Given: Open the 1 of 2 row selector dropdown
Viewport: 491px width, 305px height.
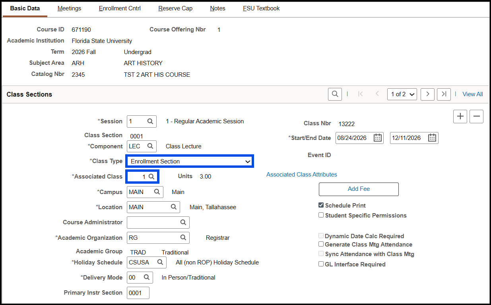Looking at the screenshot, I should click(402, 94).
